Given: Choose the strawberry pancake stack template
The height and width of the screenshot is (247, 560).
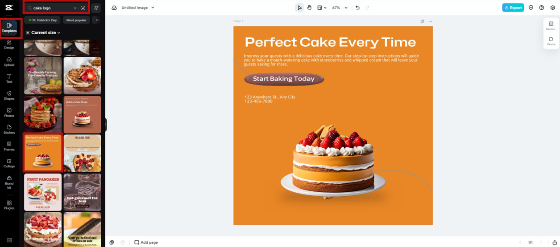Looking at the screenshot, I should pos(43,114).
